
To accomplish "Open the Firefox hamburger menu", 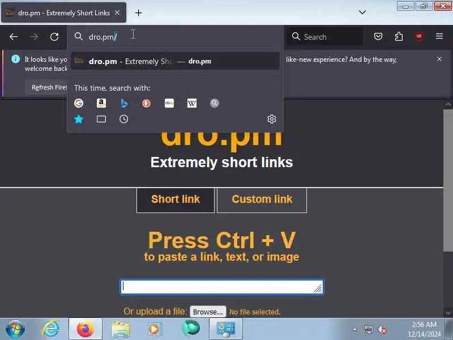I will [x=439, y=36].
